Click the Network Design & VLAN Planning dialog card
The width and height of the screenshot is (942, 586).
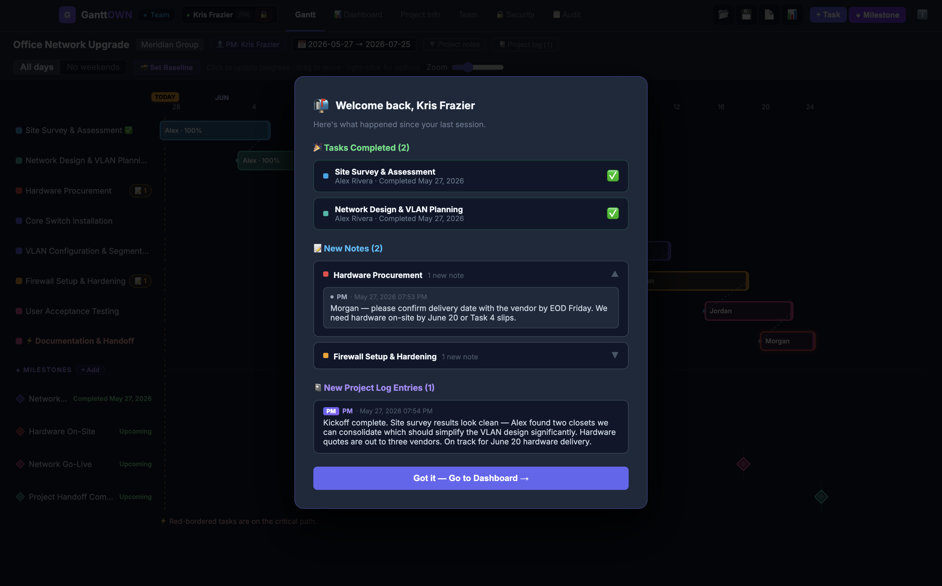pyautogui.click(x=471, y=214)
